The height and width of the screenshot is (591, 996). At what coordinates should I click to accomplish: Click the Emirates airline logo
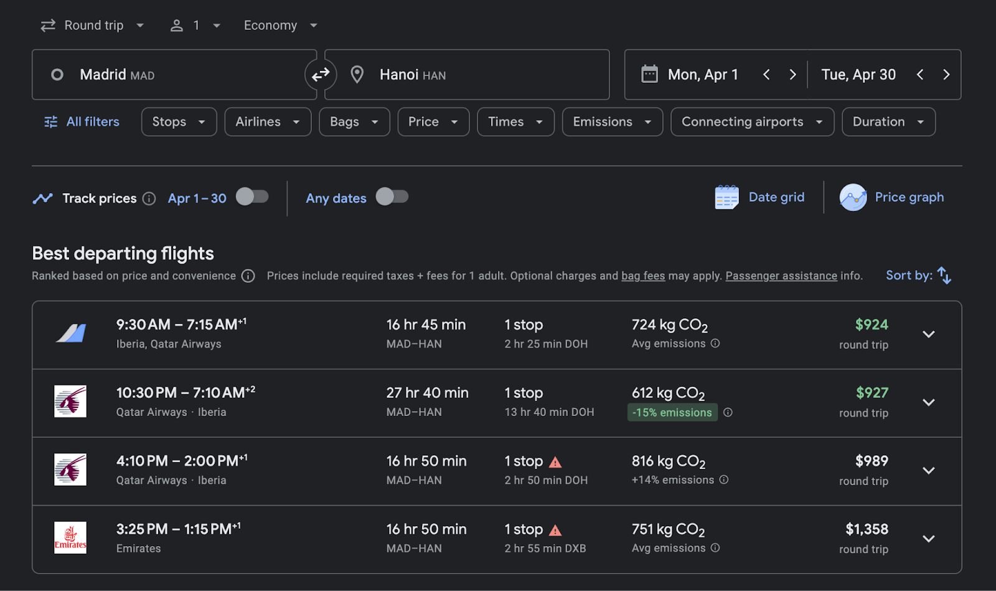tap(70, 537)
